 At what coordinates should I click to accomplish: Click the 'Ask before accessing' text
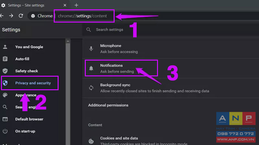119,52
